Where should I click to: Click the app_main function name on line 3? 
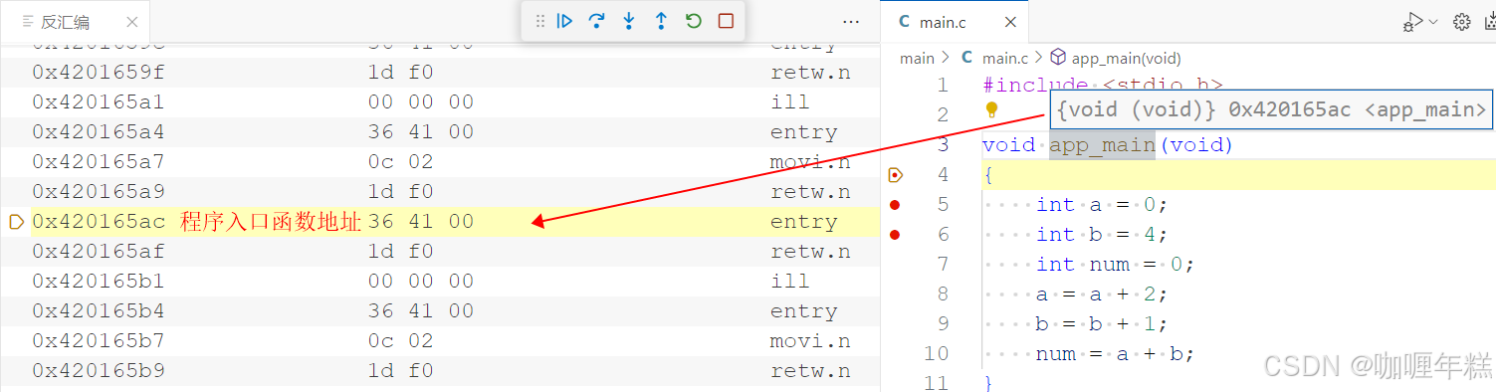pyautogui.click(x=1102, y=145)
